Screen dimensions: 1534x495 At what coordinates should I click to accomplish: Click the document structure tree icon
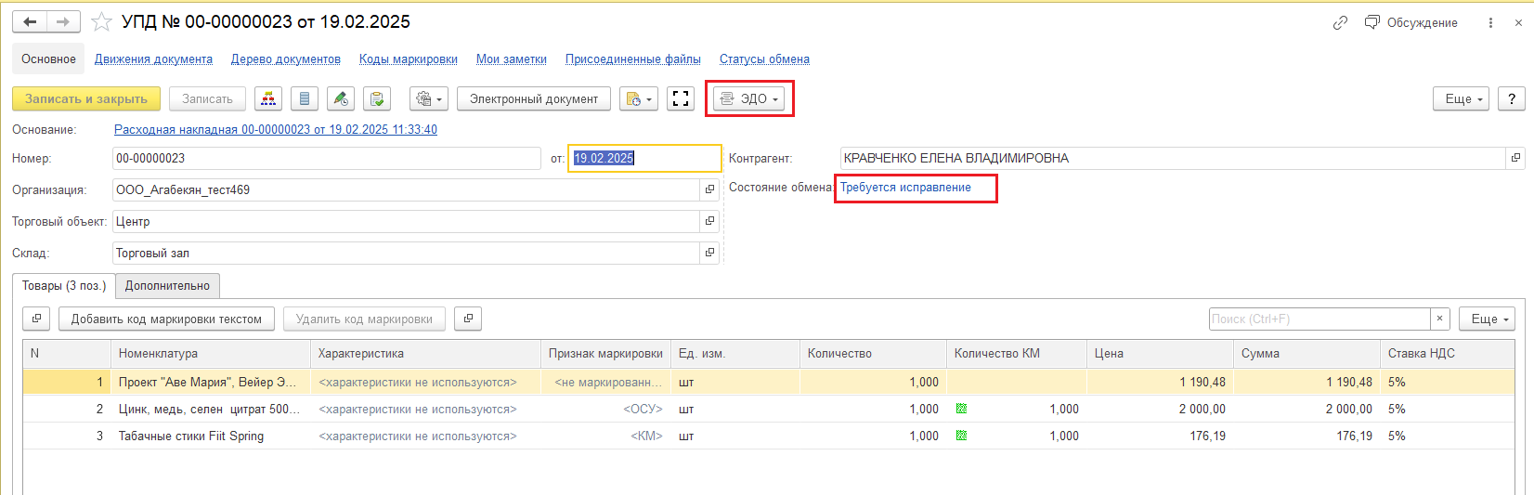pos(268,98)
